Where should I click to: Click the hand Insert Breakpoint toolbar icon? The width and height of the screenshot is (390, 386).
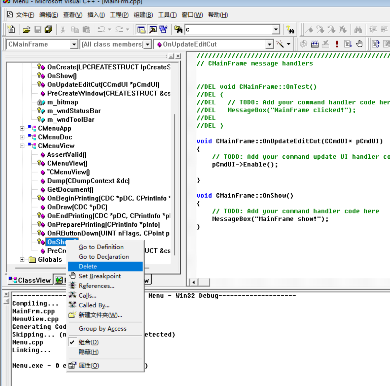[x=359, y=44]
